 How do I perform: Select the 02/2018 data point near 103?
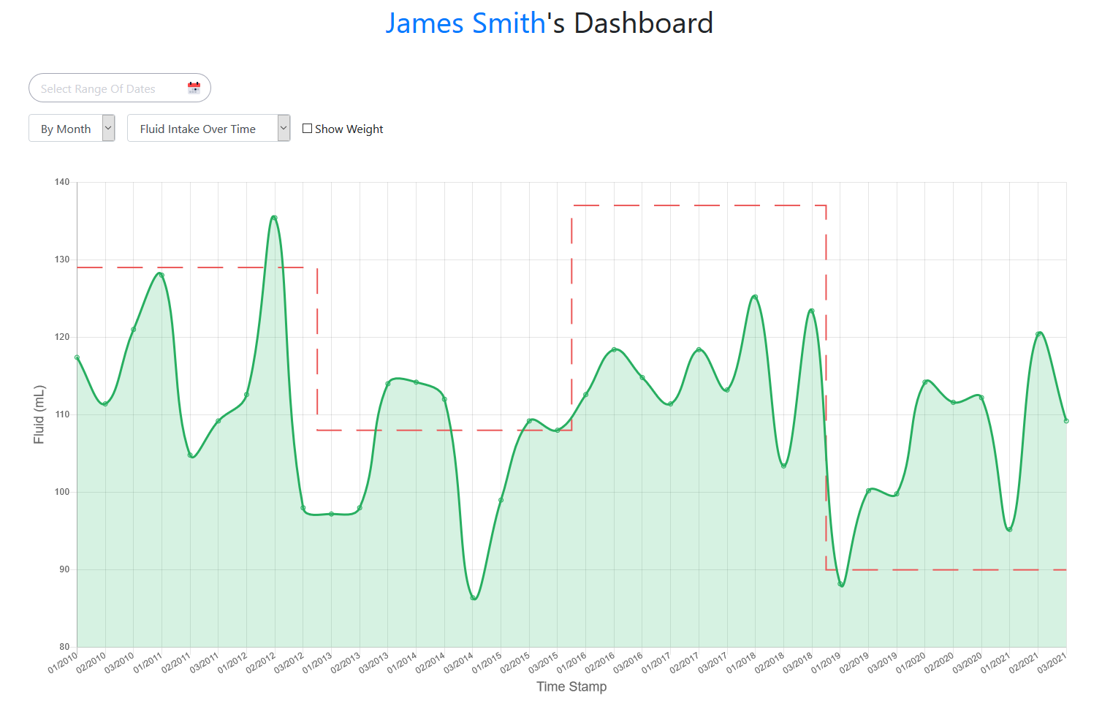[783, 466]
